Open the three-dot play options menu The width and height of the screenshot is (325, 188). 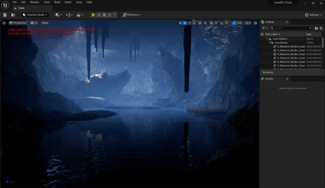[x=115, y=15]
